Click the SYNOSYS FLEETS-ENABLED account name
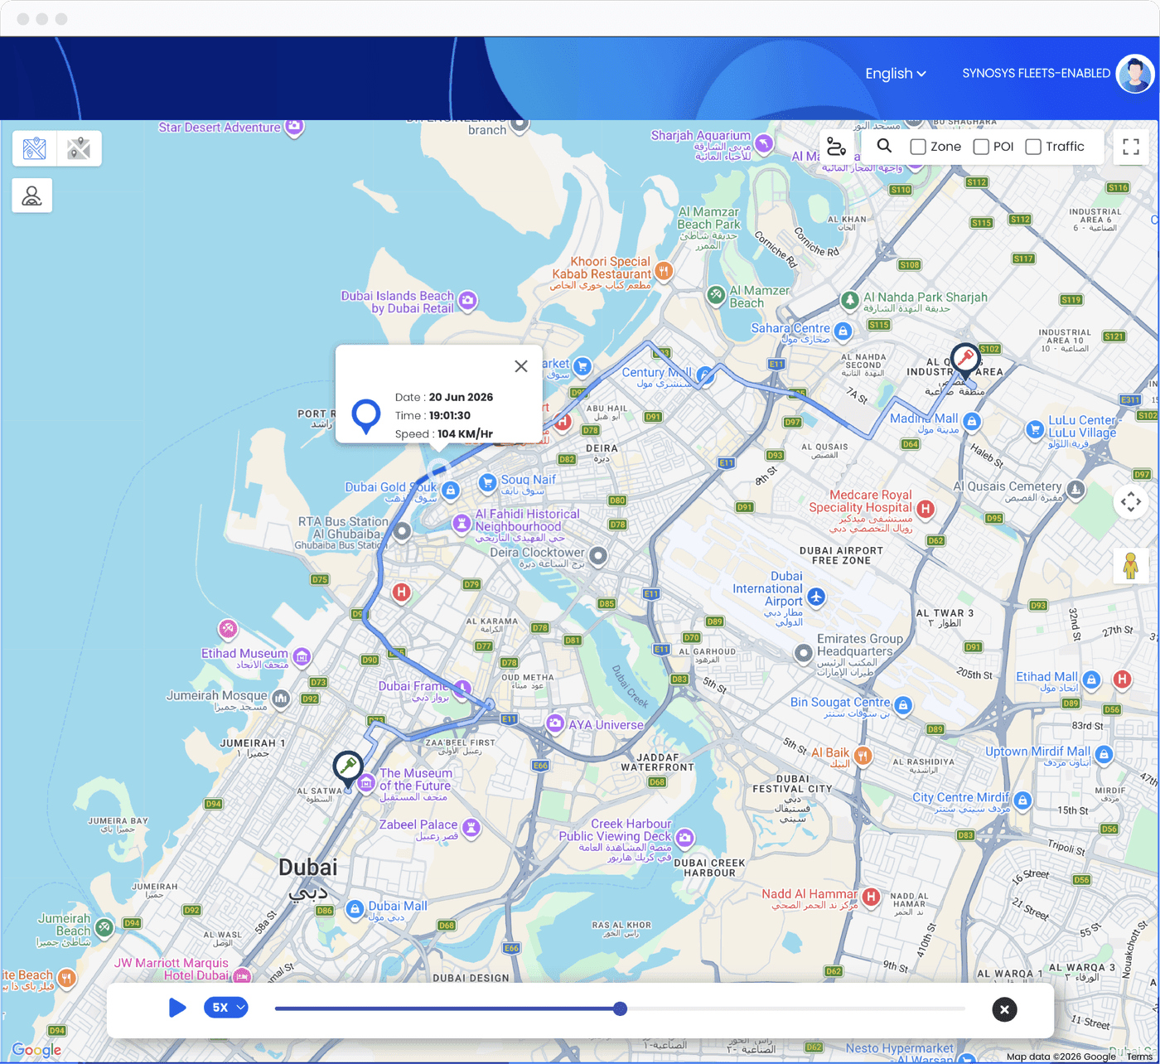The width and height of the screenshot is (1160, 1064). (x=1036, y=74)
